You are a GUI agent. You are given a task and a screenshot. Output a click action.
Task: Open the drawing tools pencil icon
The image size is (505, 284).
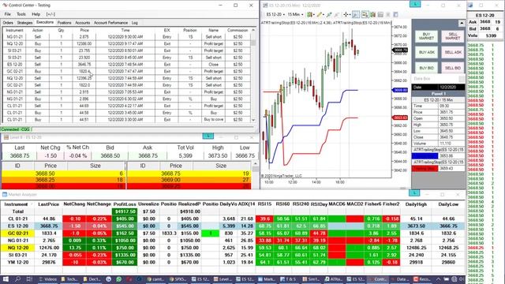[320, 14]
